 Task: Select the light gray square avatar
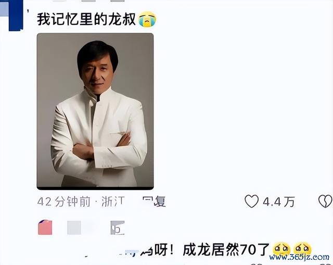(x=74, y=228)
